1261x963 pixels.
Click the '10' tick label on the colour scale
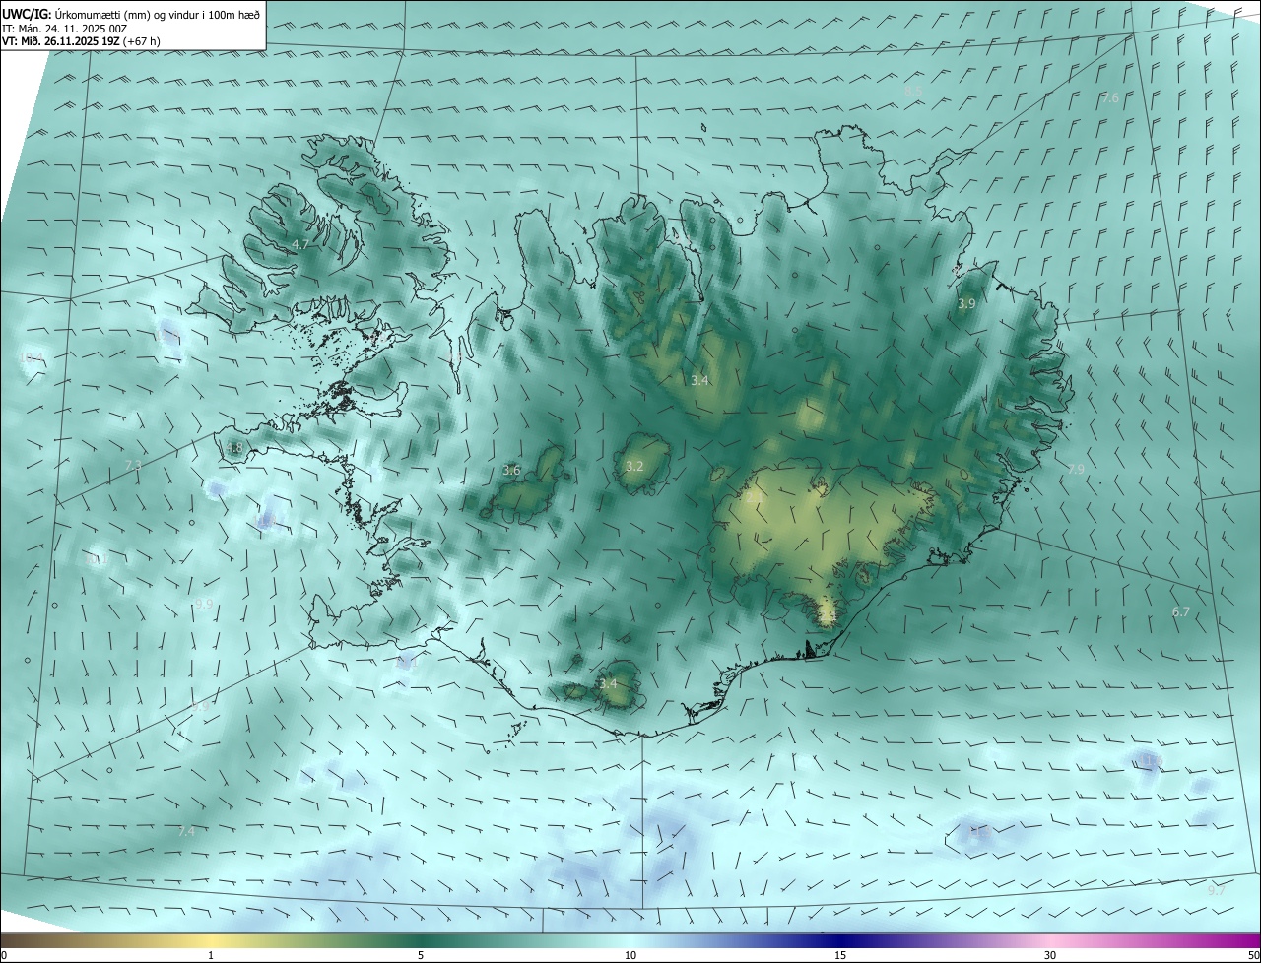coord(630,955)
